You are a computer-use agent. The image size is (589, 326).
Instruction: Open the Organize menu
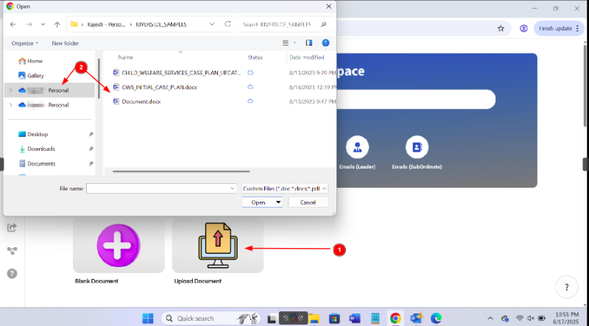[x=25, y=43]
